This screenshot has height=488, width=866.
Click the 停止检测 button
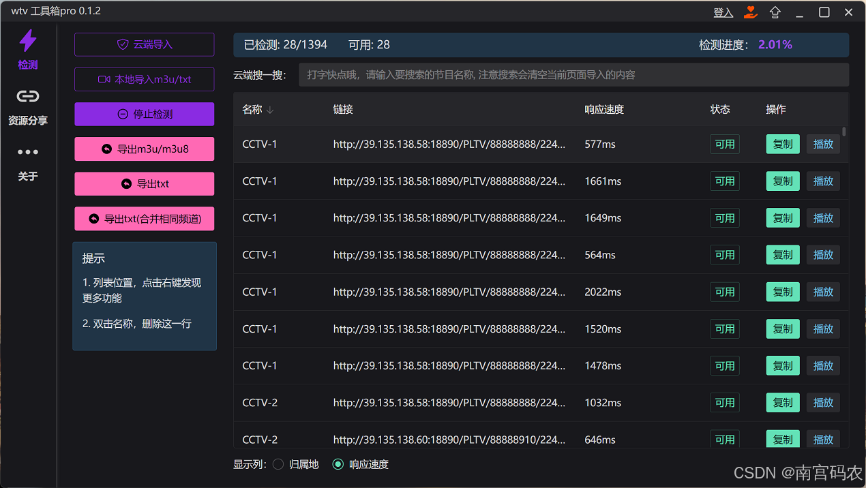(145, 114)
